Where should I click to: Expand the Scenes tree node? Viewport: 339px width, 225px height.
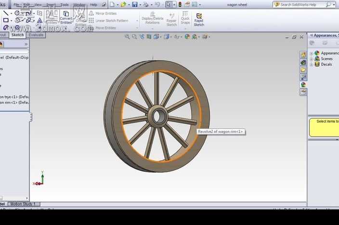(x=312, y=59)
